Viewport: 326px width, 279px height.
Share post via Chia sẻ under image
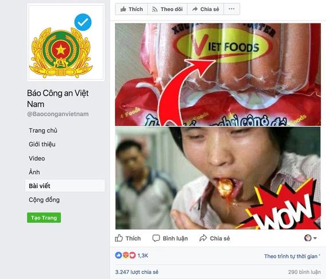point(215,238)
